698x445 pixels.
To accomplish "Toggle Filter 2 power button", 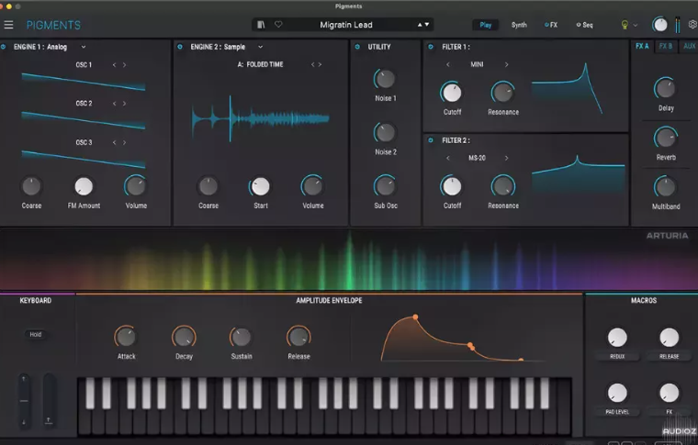I will click(x=431, y=140).
